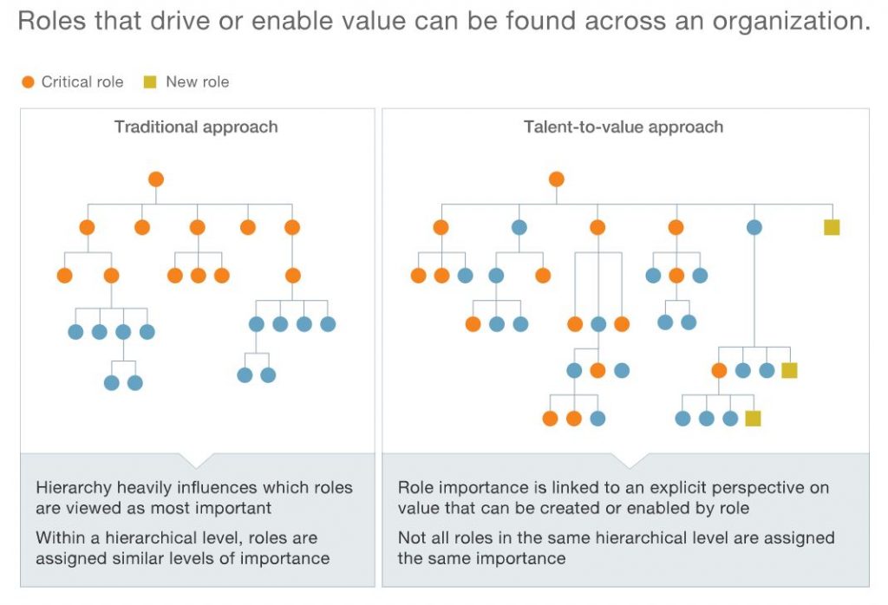The height and width of the screenshot is (605, 888).
Task: Click the "Role importance is linked" paragraph
Action: (x=613, y=498)
